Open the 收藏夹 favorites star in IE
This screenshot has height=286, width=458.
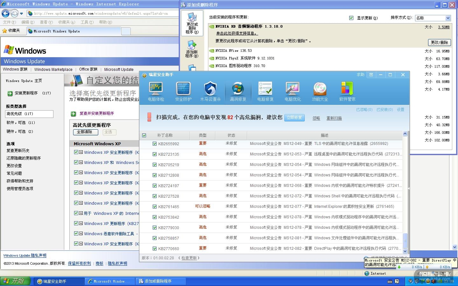click(x=4, y=31)
